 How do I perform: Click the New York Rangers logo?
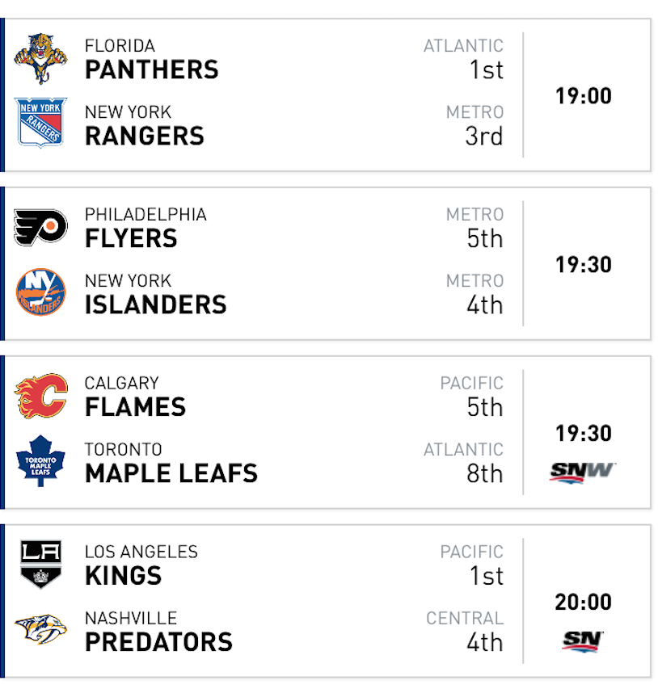pyautogui.click(x=40, y=123)
